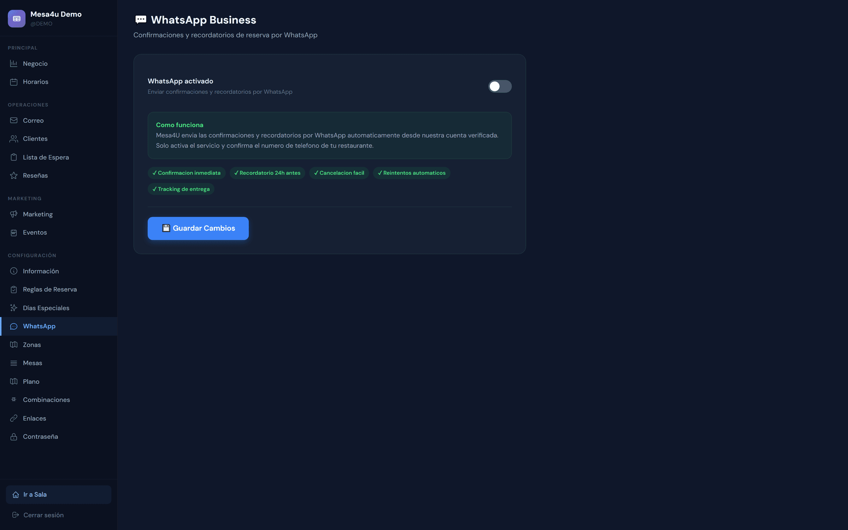Open the Negocio section

click(59, 64)
